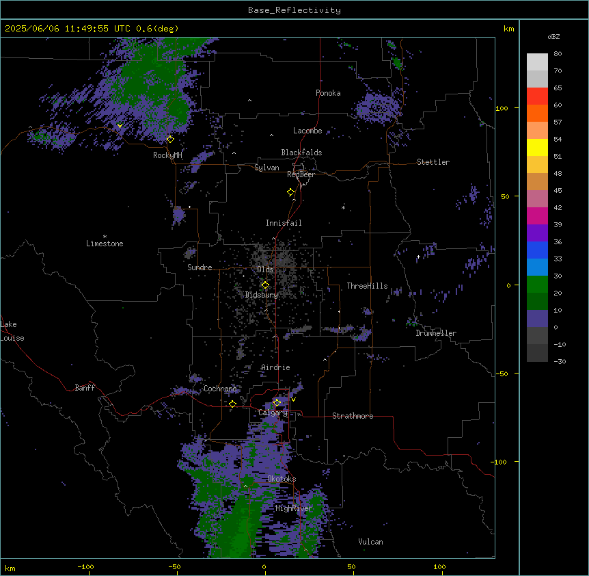This screenshot has width=589, height=576.
Task: Click the yellow V marker east of Calgary
Action: [x=293, y=400]
